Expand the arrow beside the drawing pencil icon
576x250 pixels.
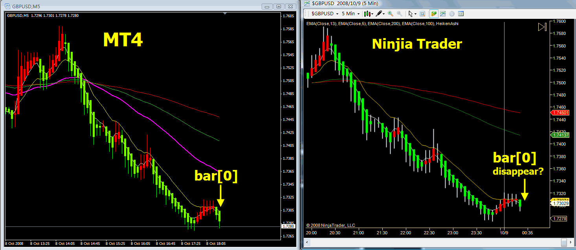point(384,14)
